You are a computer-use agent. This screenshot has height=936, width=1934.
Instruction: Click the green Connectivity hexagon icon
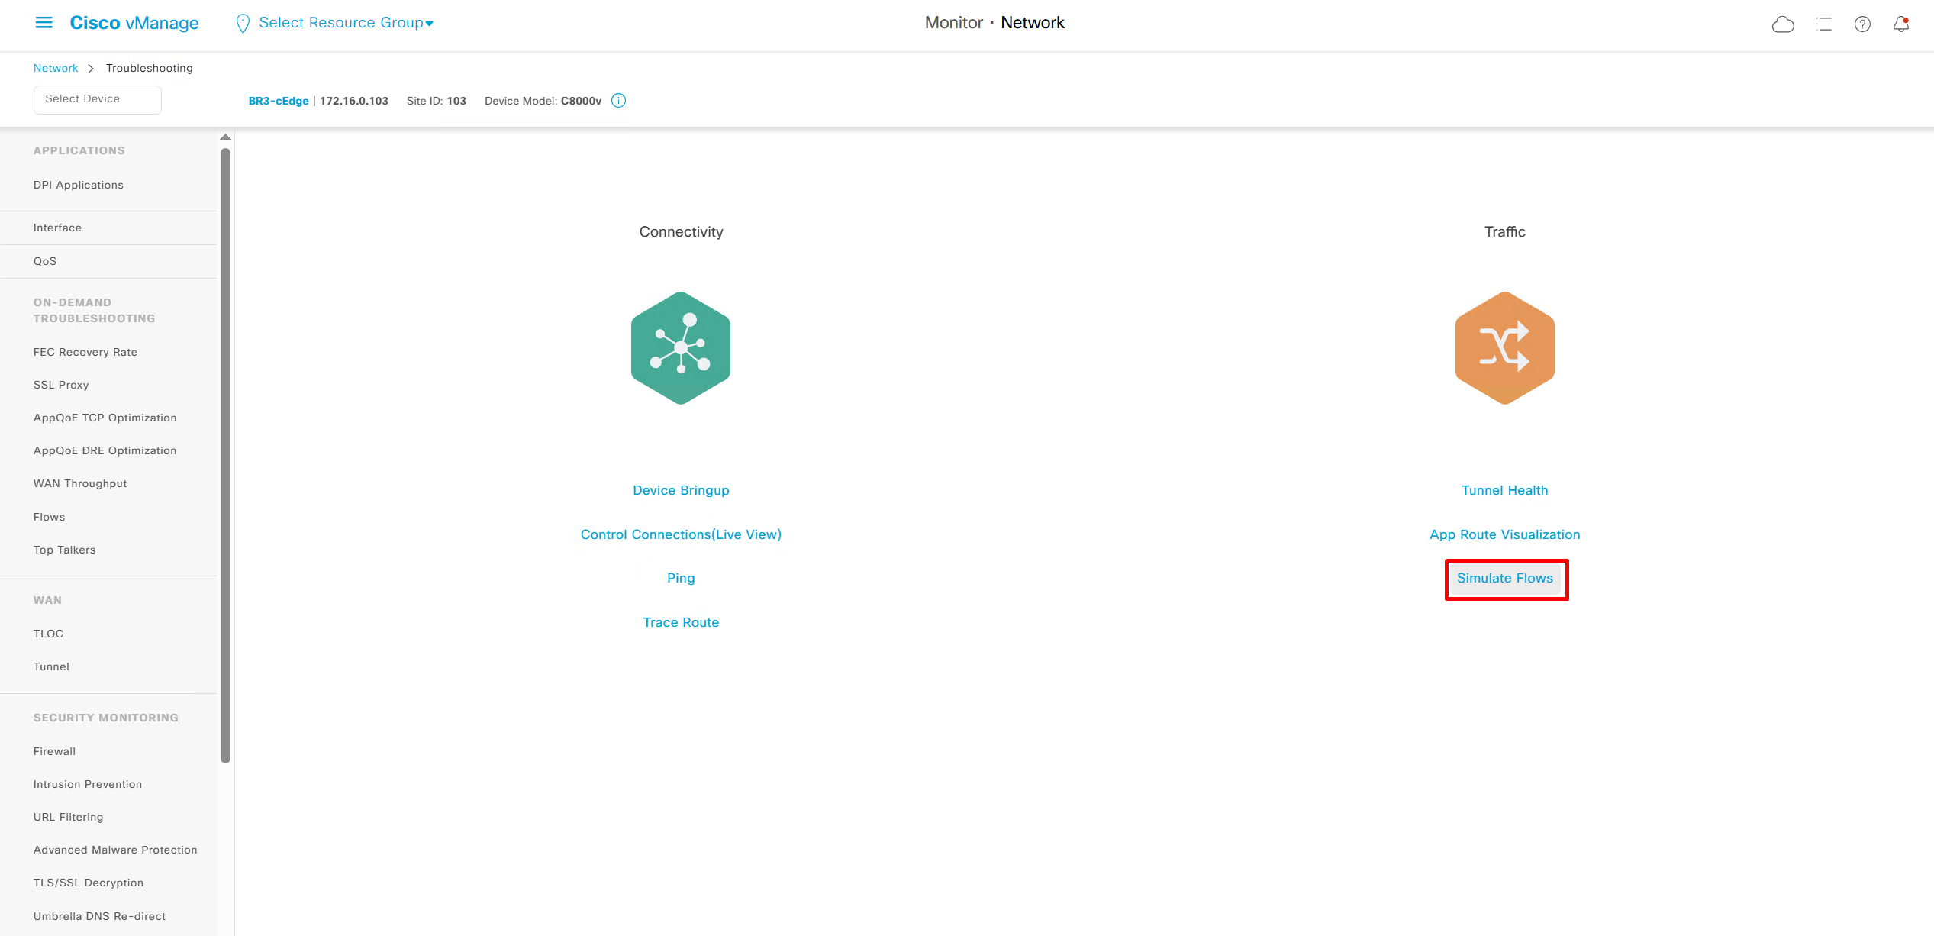[x=680, y=348]
